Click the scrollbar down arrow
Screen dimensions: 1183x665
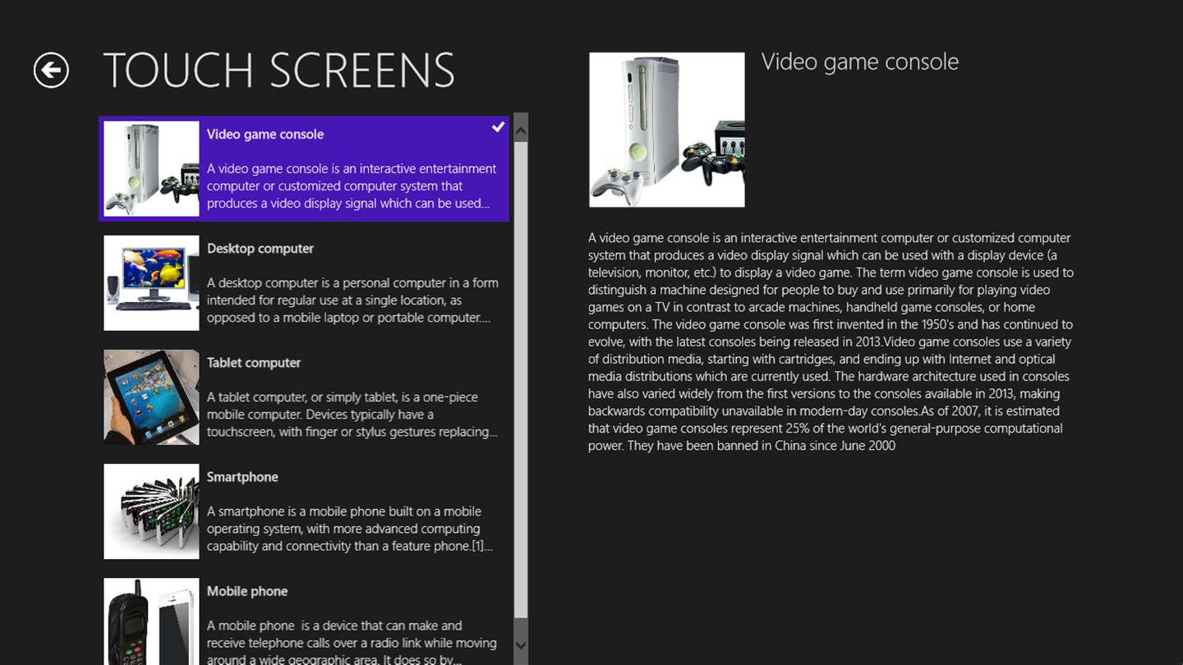(521, 646)
